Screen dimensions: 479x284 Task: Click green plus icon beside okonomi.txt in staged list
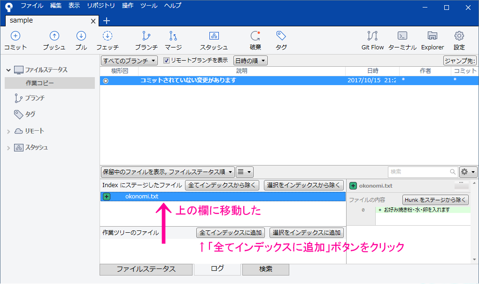click(x=106, y=197)
